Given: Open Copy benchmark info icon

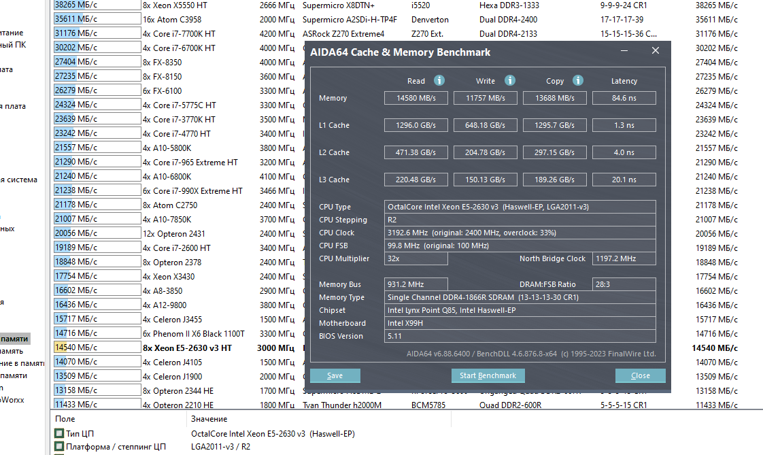Looking at the screenshot, I should click(577, 80).
